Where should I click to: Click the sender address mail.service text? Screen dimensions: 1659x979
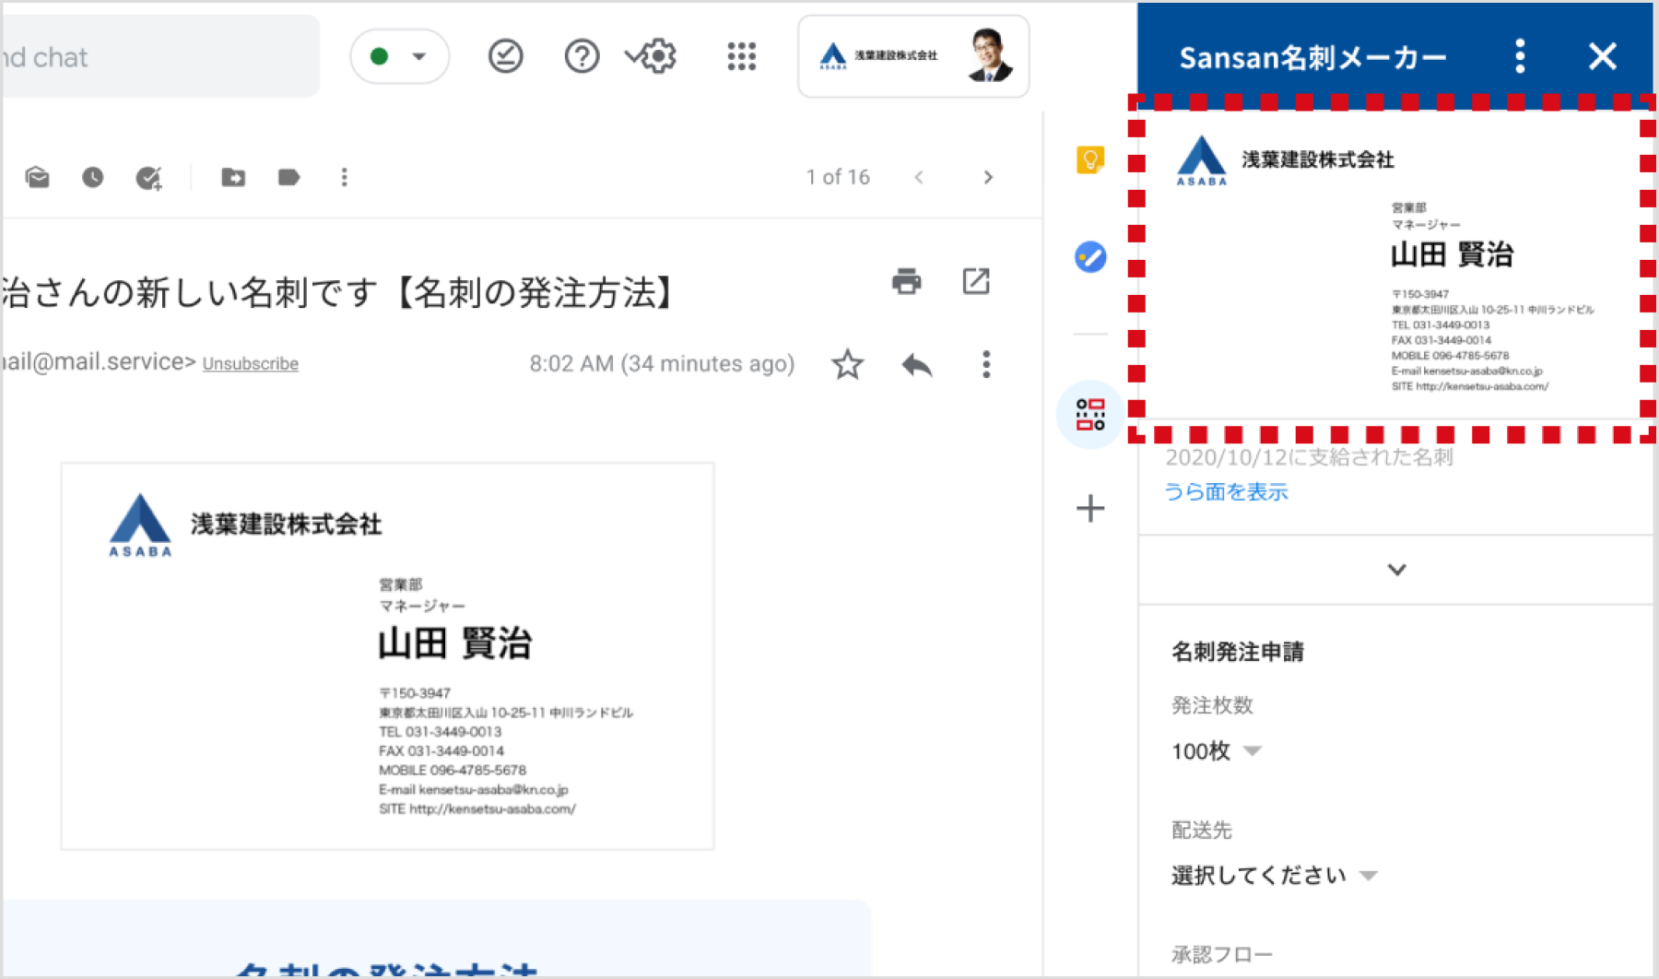coord(98,362)
